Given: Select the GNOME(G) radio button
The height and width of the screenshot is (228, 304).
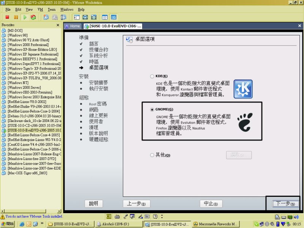Looking at the screenshot, I should (152, 109).
